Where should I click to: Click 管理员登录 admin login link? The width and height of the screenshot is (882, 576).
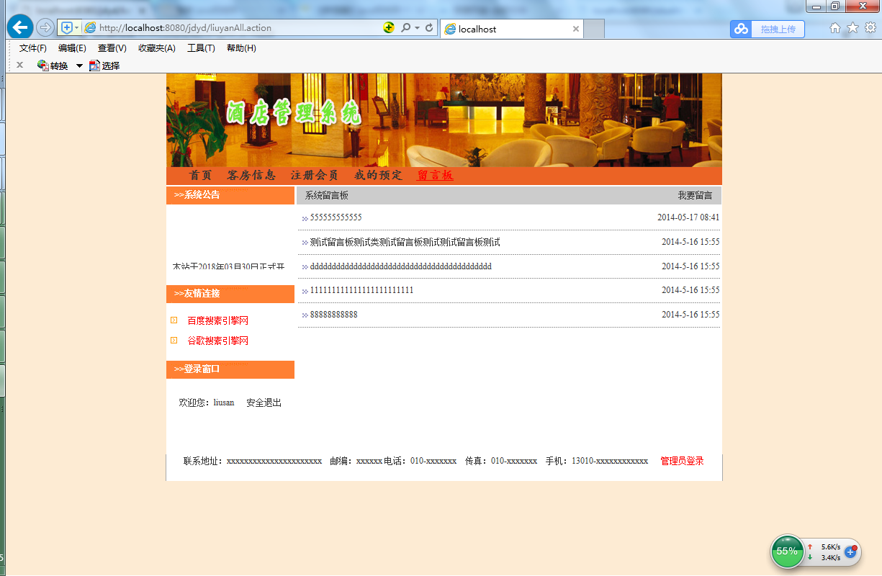683,462
